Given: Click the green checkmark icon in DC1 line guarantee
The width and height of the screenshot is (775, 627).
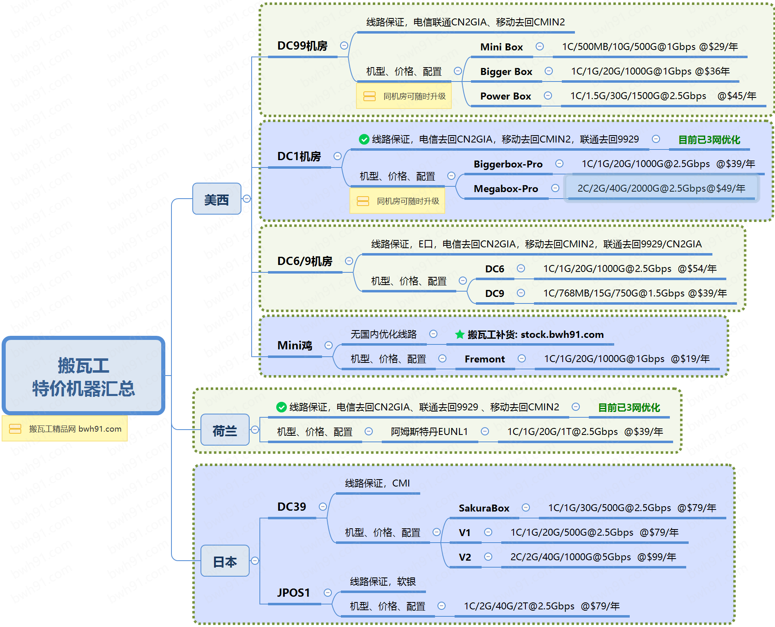Looking at the screenshot, I should [x=364, y=140].
